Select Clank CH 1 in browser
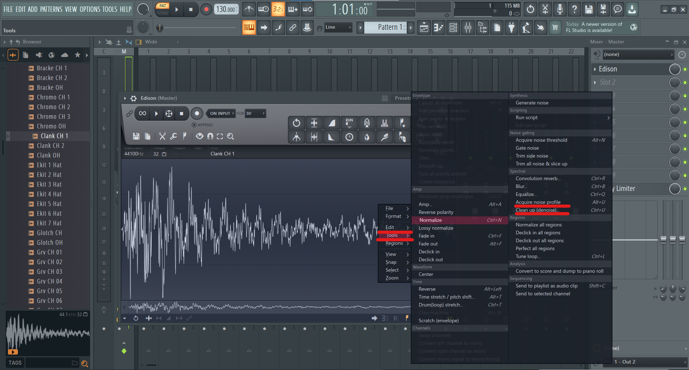This screenshot has height=370, width=689. pos(54,136)
